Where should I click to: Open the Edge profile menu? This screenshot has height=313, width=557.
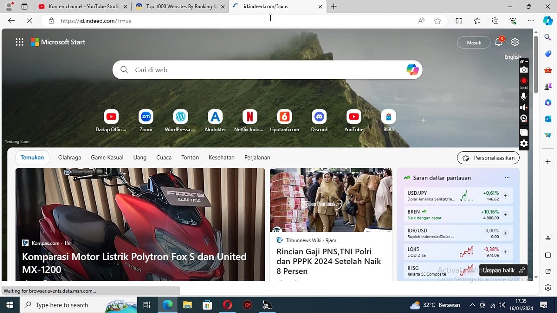[9, 7]
